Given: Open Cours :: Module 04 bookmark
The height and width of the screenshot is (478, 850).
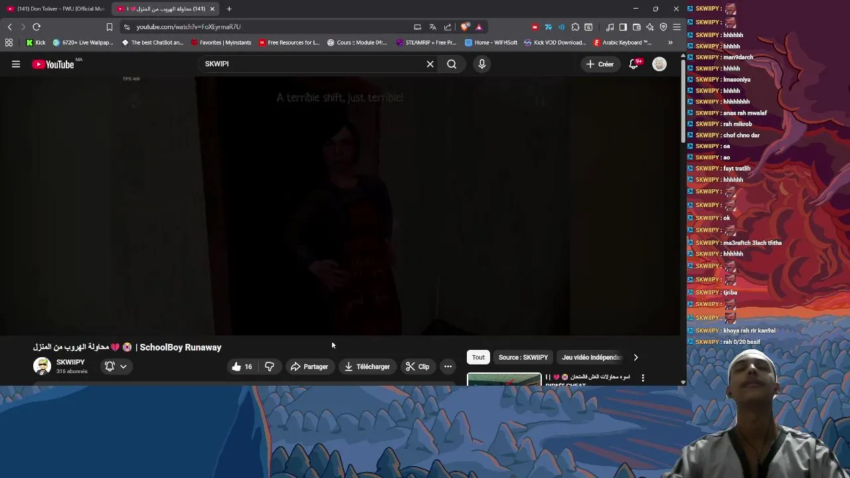Looking at the screenshot, I should point(357,42).
